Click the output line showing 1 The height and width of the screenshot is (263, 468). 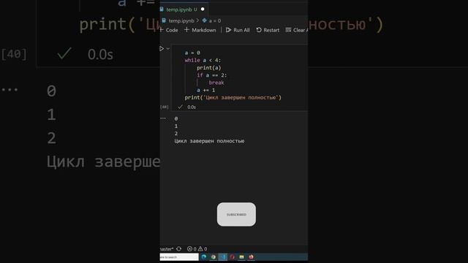point(176,126)
